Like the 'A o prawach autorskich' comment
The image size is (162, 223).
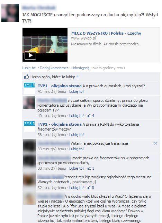(x=76, y=91)
